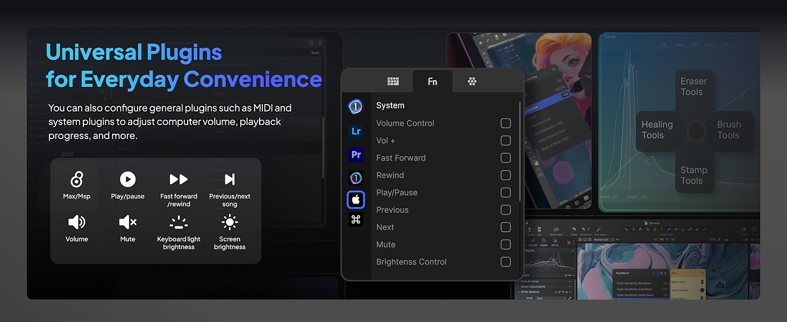Click the Play/pause circle icon
787x322 pixels.
tap(127, 179)
